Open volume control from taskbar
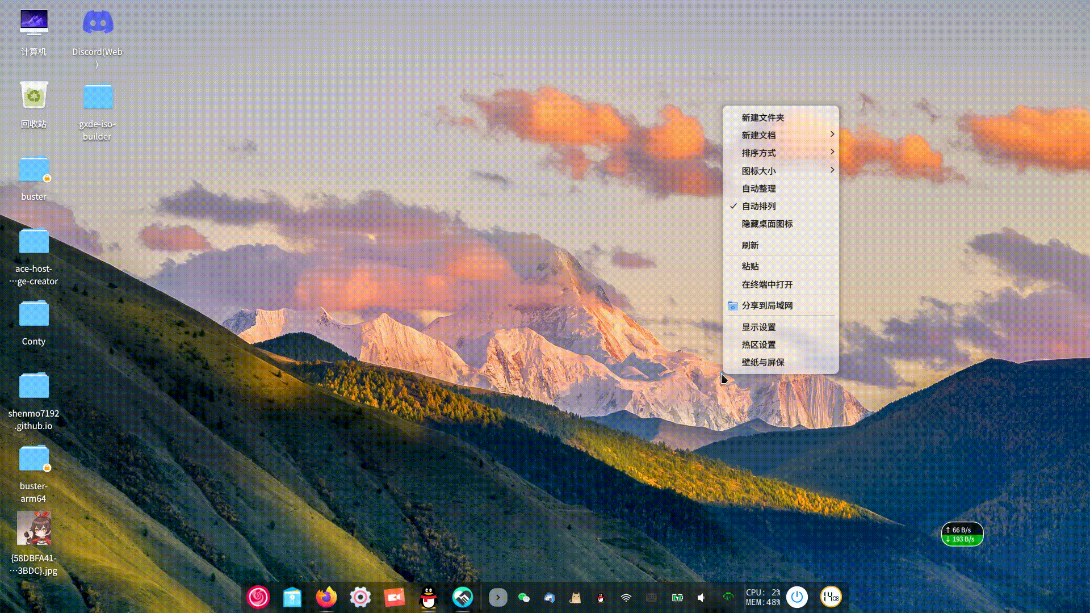The image size is (1090, 613). pos(702,597)
